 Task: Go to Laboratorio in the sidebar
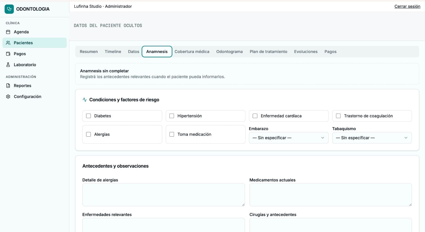(x=35, y=65)
